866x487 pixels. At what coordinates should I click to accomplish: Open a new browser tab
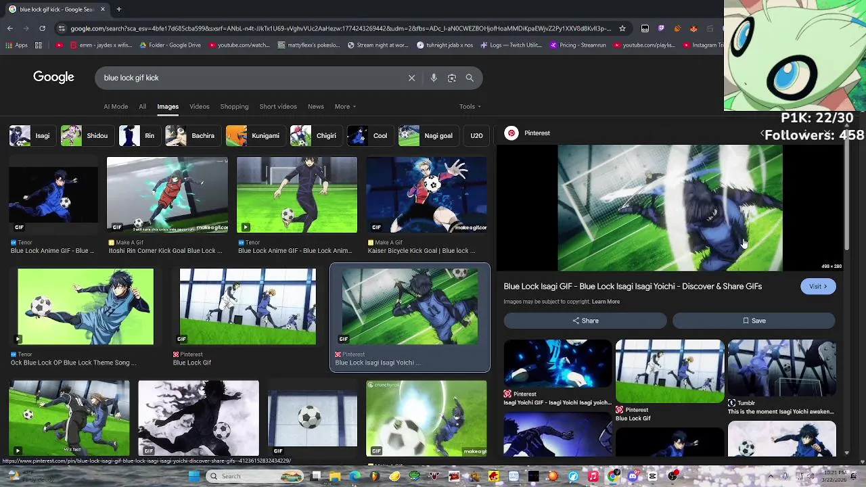118,9
